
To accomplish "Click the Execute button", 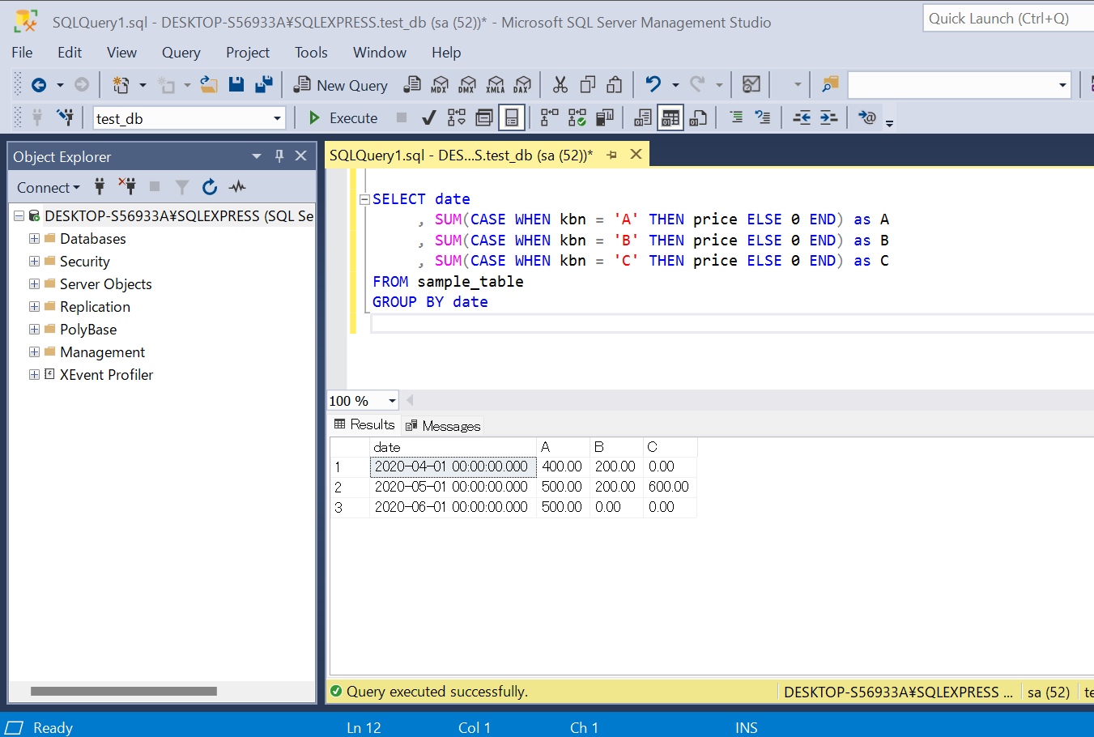I will click(x=343, y=118).
